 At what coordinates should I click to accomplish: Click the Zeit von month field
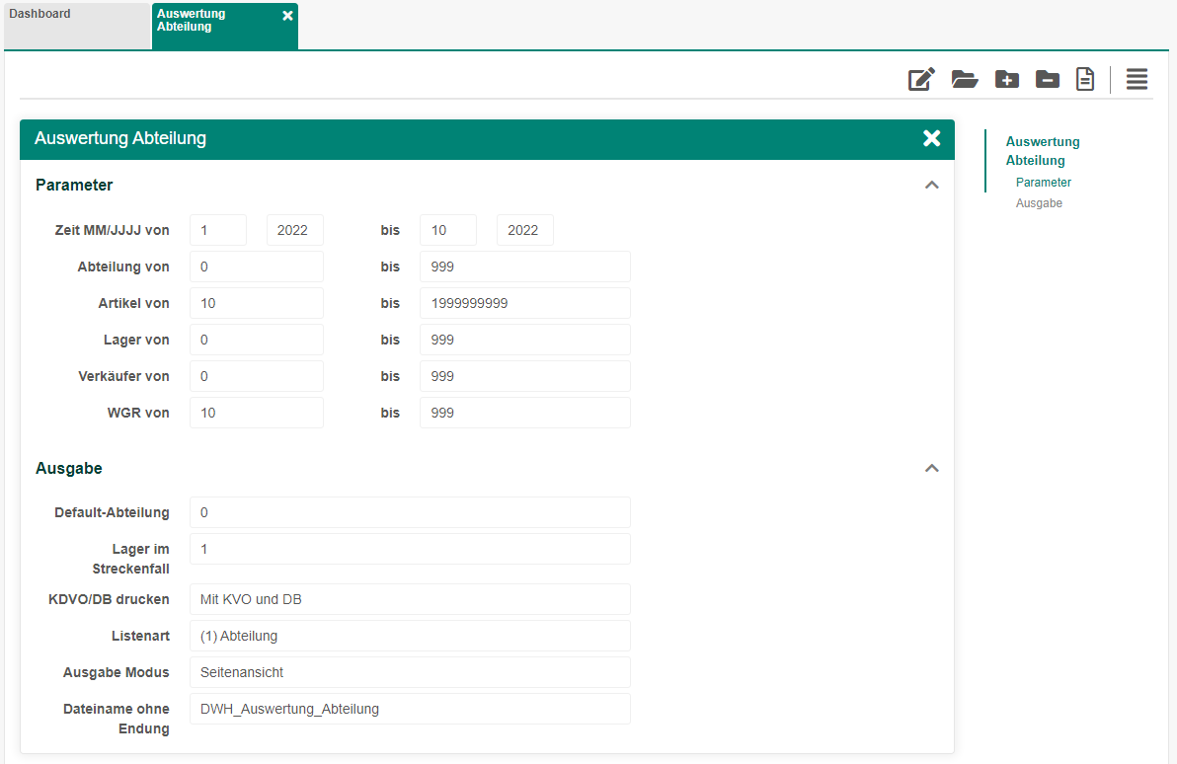pyautogui.click(x=218, y=230)
